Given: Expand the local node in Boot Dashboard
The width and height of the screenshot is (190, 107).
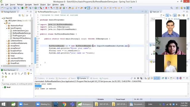Looking at the screenshot, I should [x=3, y=87].
